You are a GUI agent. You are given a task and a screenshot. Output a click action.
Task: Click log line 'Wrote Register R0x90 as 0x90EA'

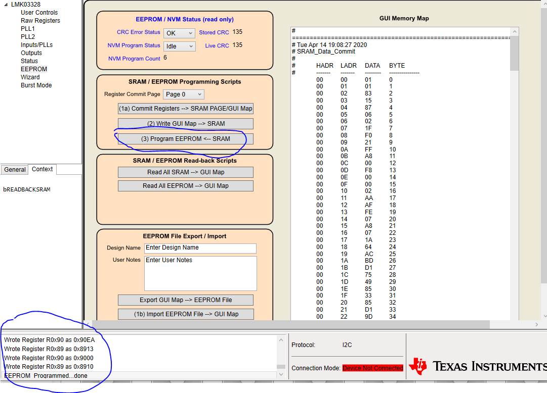[49, 339]
